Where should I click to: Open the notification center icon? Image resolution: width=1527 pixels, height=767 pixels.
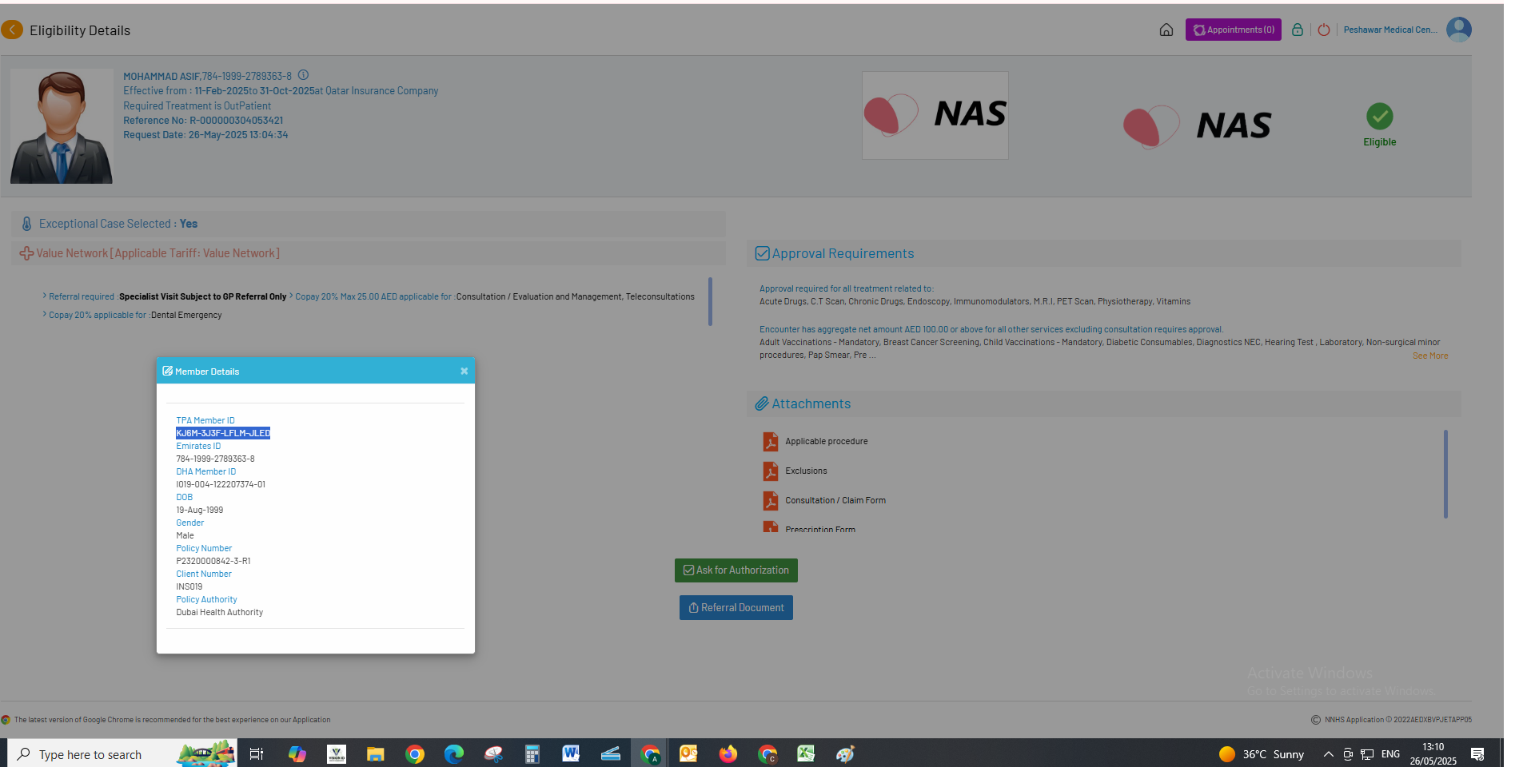click(1477, 753)
